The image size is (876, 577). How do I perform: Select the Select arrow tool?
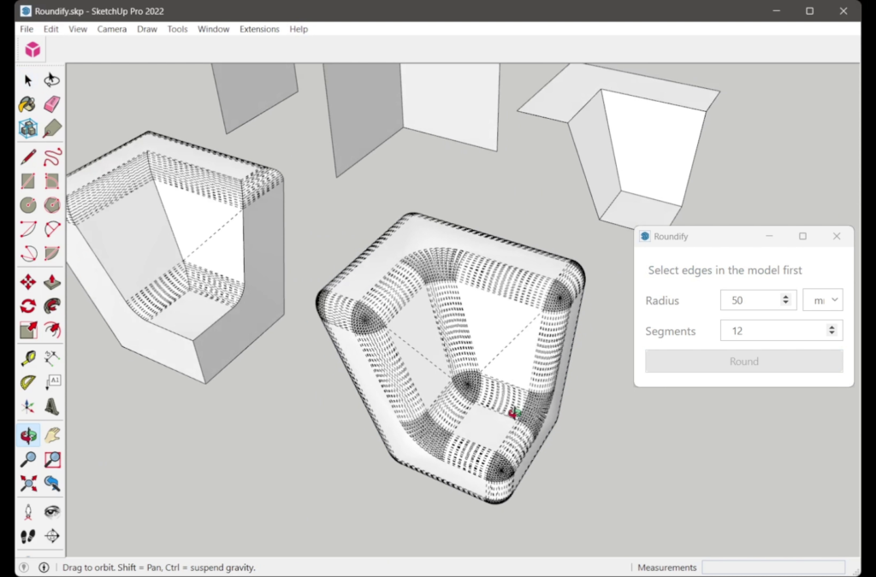click(x=28, y=80)
